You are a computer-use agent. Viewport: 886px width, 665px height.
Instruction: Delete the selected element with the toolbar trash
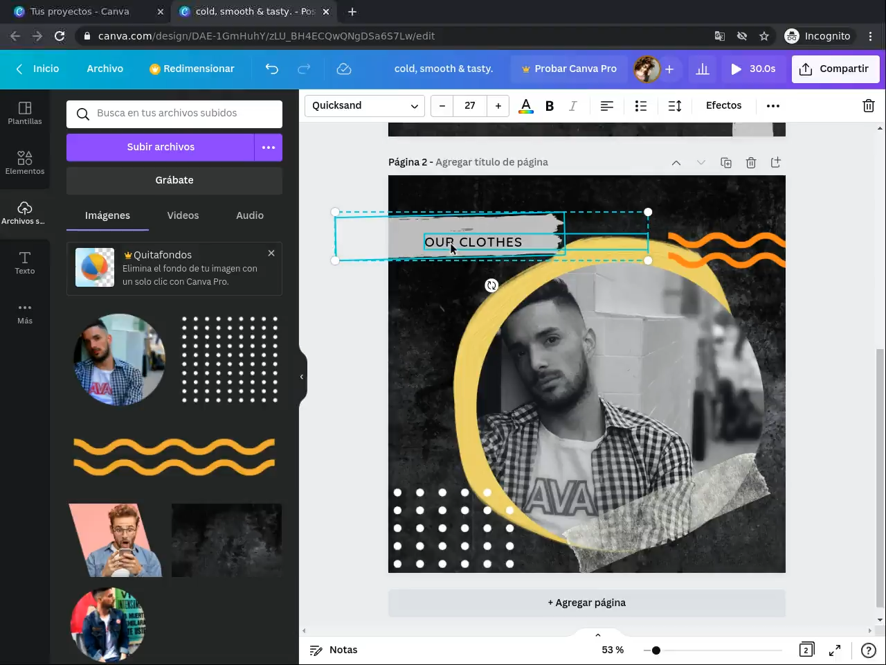pyautogui.click(x=869, y=106)
